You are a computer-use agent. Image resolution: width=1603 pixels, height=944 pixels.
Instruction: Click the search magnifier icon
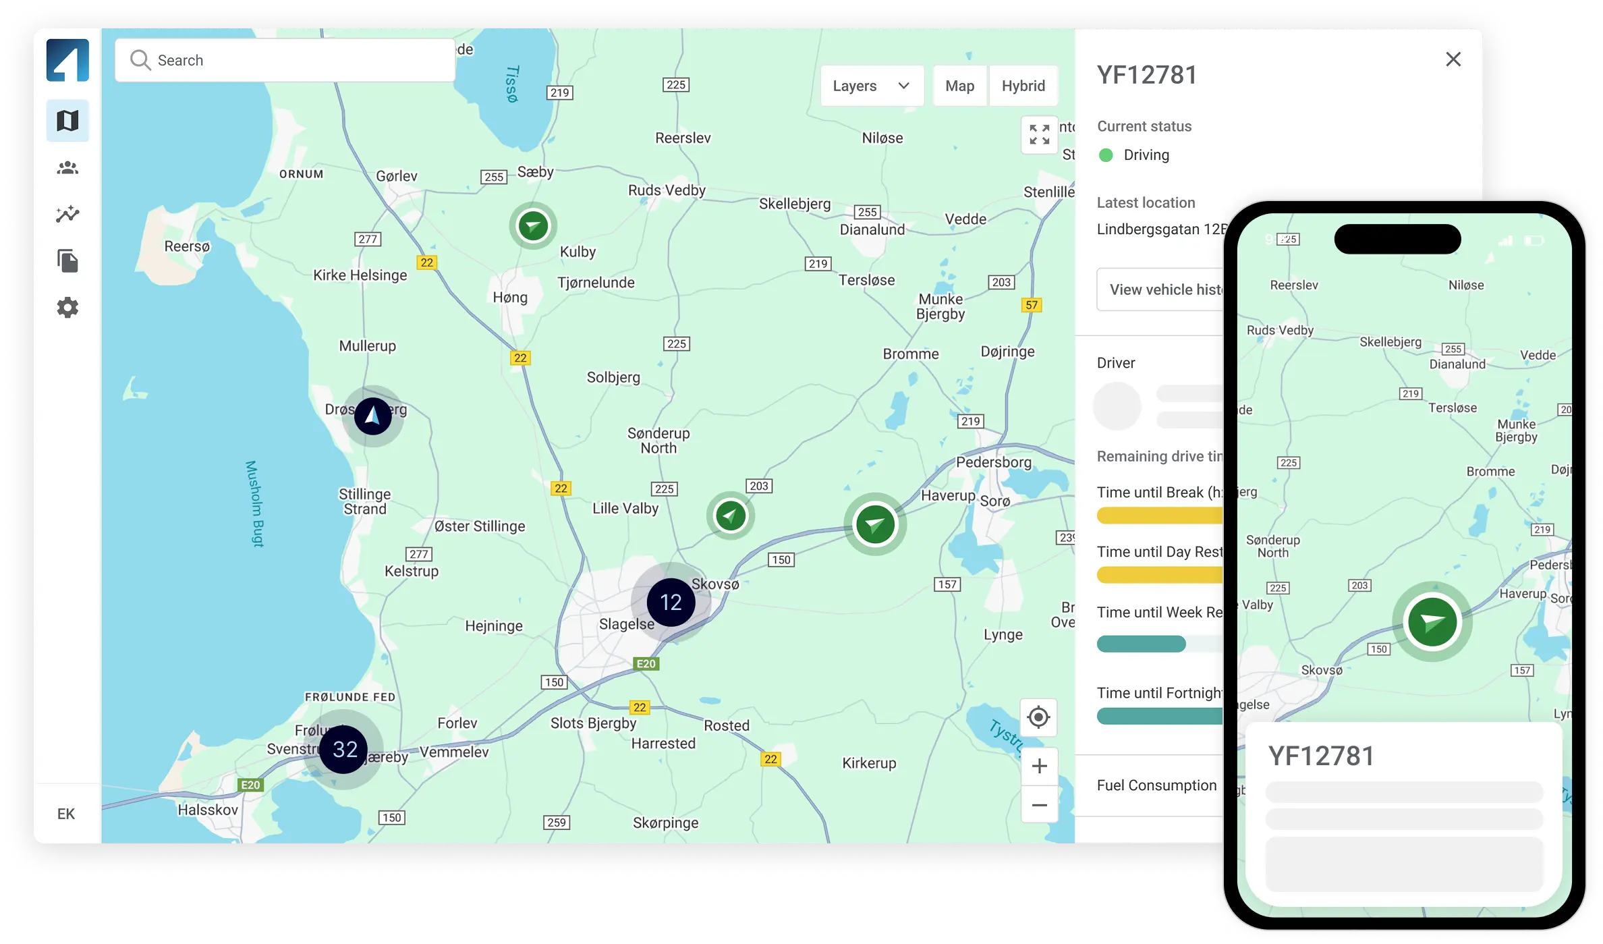click(x=140, y=60)
